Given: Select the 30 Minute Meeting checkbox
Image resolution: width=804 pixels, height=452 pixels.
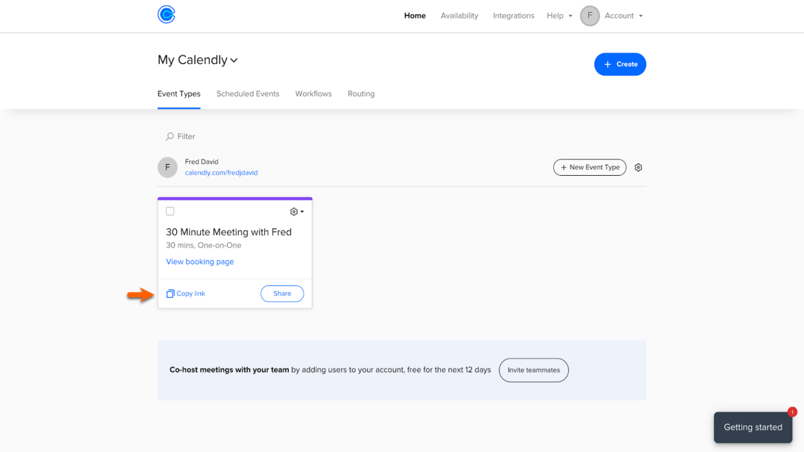Looking at the screenshot, I should (170, 211).
